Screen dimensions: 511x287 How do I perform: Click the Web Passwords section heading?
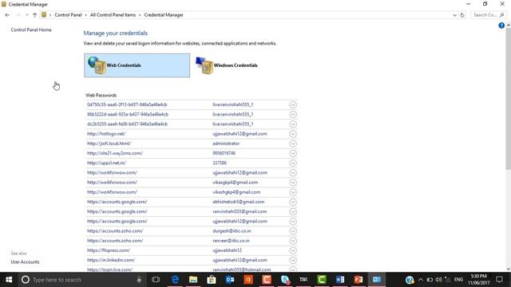pos(101,96)
